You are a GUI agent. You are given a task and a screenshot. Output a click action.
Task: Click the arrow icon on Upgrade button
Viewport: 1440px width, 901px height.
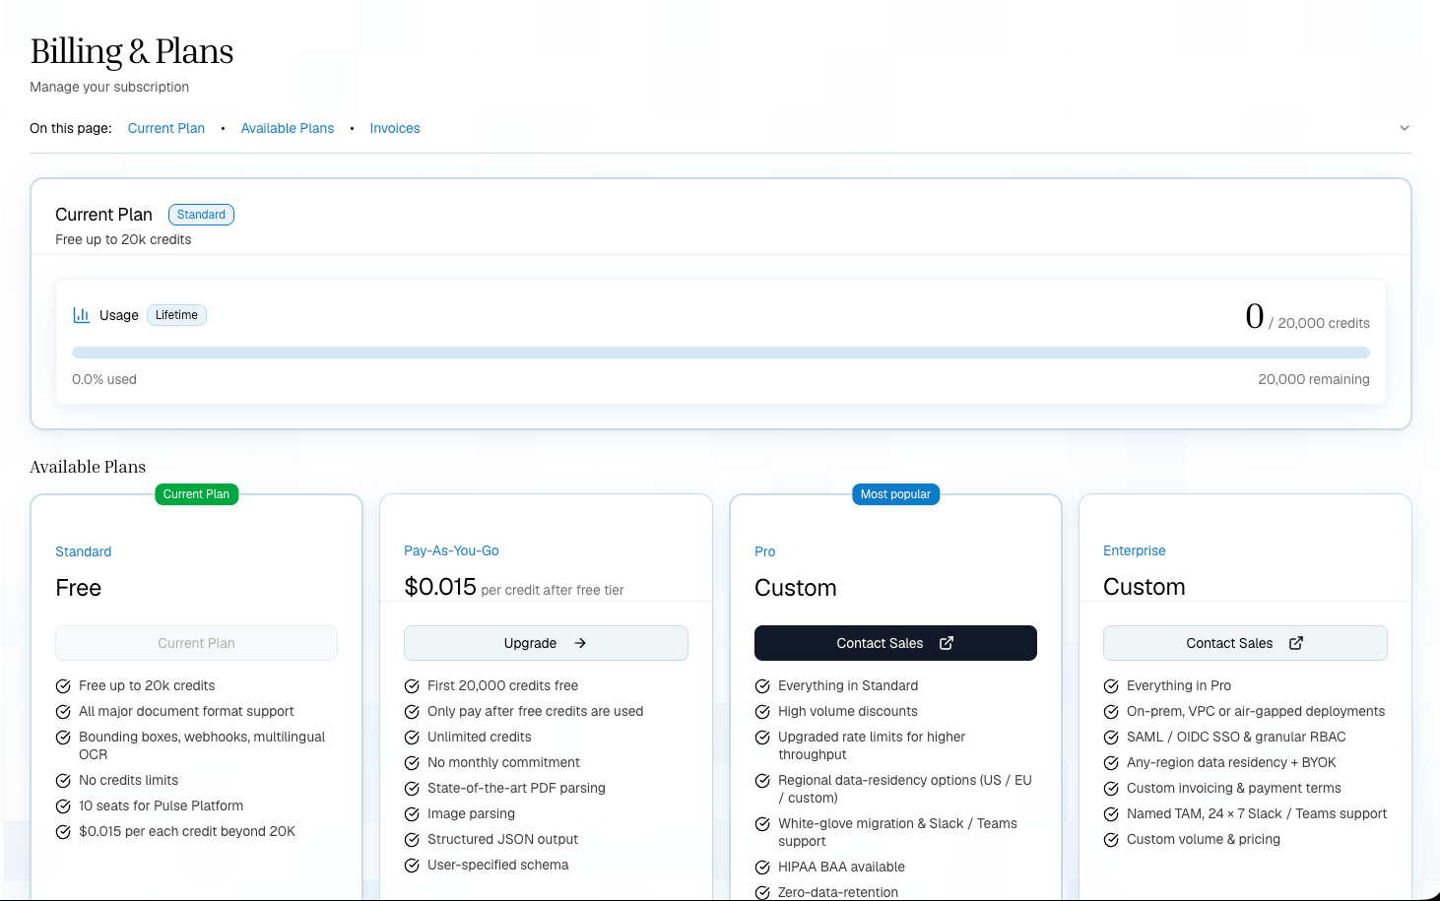click(x=580, y=643)
